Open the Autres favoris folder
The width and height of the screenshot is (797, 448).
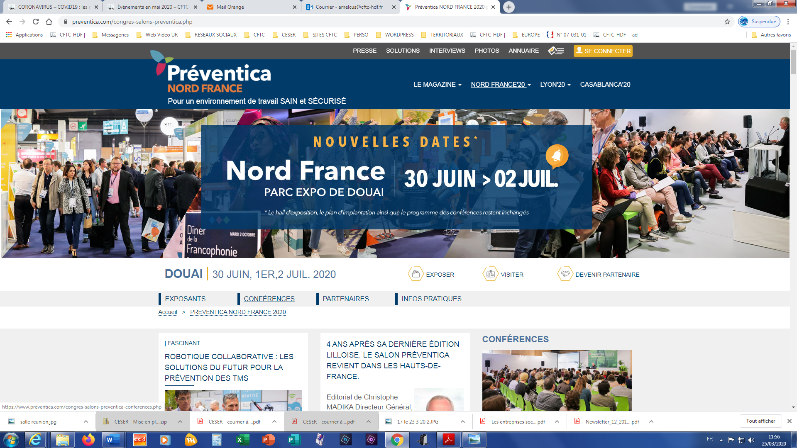coord(771,35)
